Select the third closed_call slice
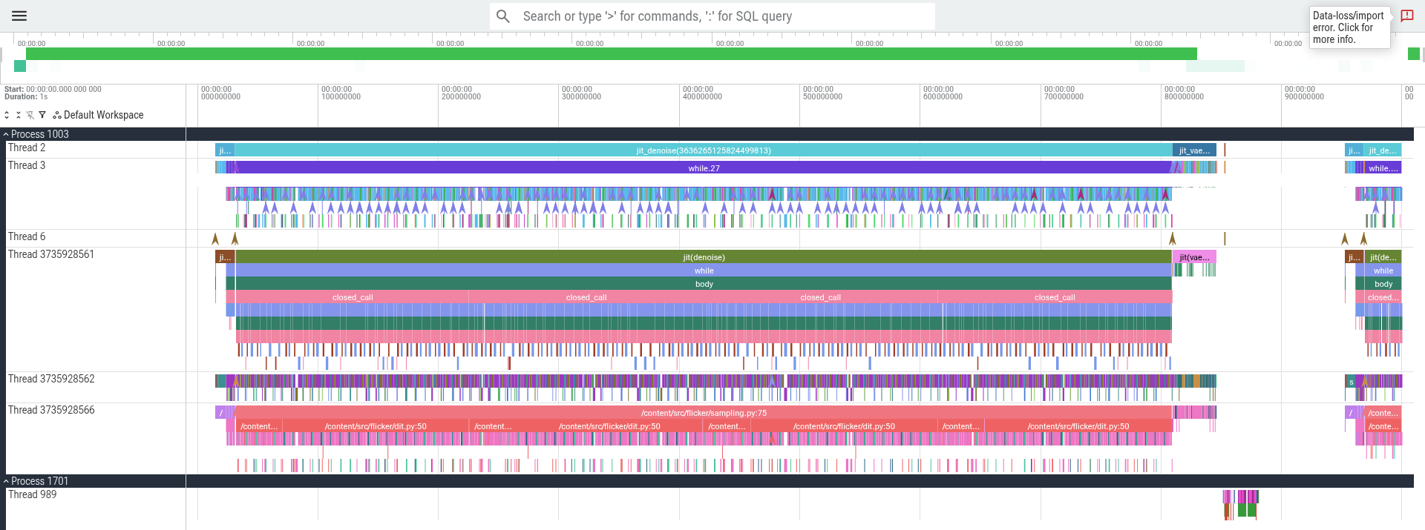This screenshot has width=1425, height=530. [x=821, y=297]
